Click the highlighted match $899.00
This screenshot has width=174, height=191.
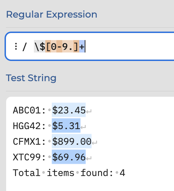coord(72,141)
